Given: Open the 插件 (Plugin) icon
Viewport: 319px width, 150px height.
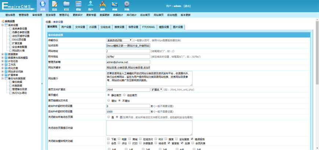Looking at the screenshot, I should pyautogui.click(x=103, y=5).
